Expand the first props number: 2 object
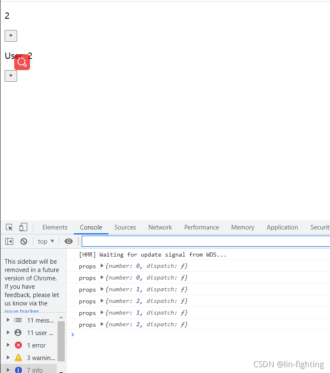This screenshot has width=330, height=373. pos(102,301)
